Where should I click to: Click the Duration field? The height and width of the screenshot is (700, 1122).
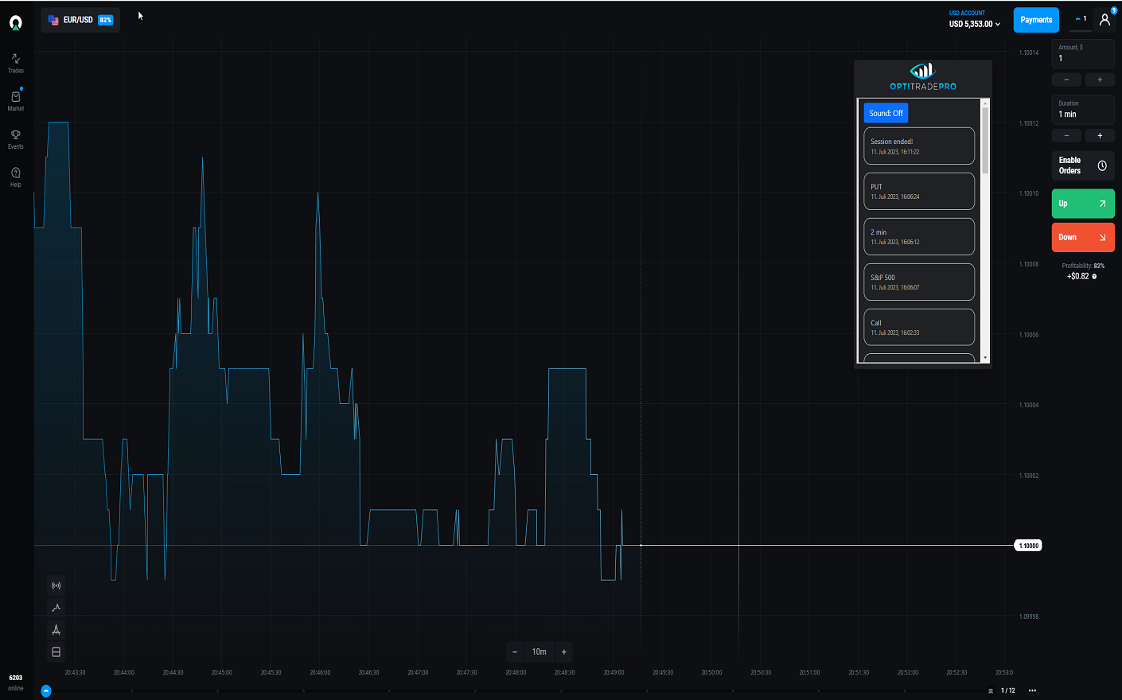[1083, 110]
